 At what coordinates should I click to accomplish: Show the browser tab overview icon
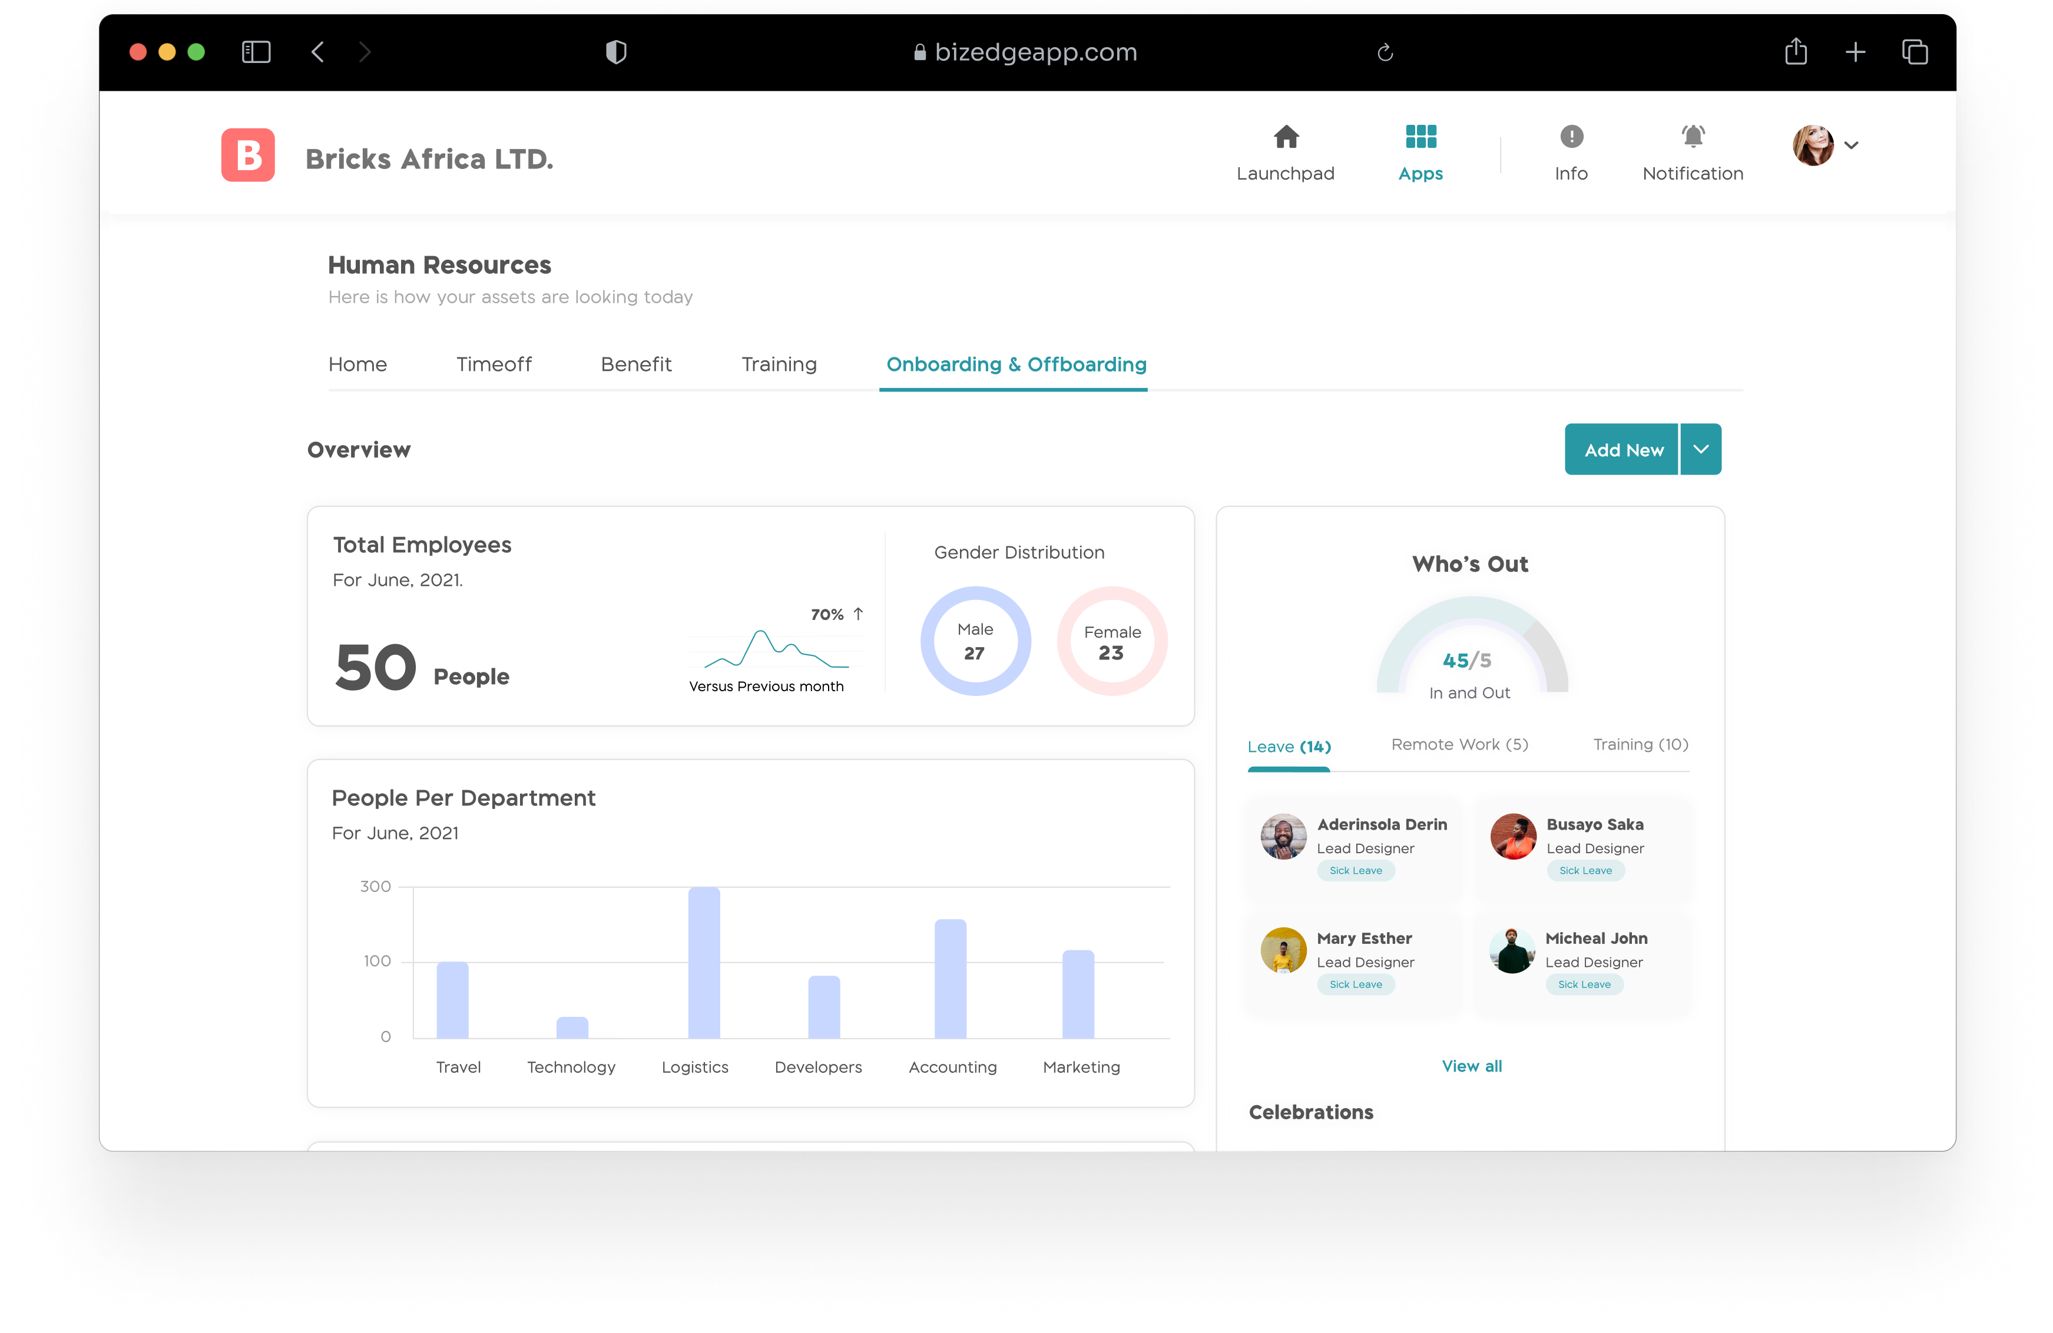tap(1914, 52)
